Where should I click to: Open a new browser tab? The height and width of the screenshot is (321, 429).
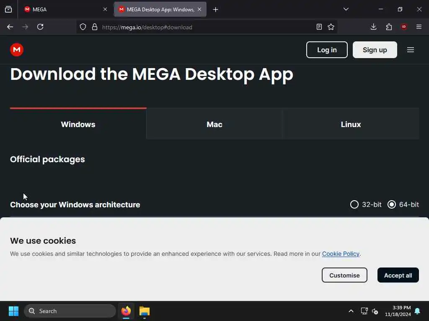(x=216, y=10)
